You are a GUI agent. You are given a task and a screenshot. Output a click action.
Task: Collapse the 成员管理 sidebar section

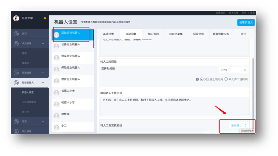pyautogui.click(x=43, y=44)
